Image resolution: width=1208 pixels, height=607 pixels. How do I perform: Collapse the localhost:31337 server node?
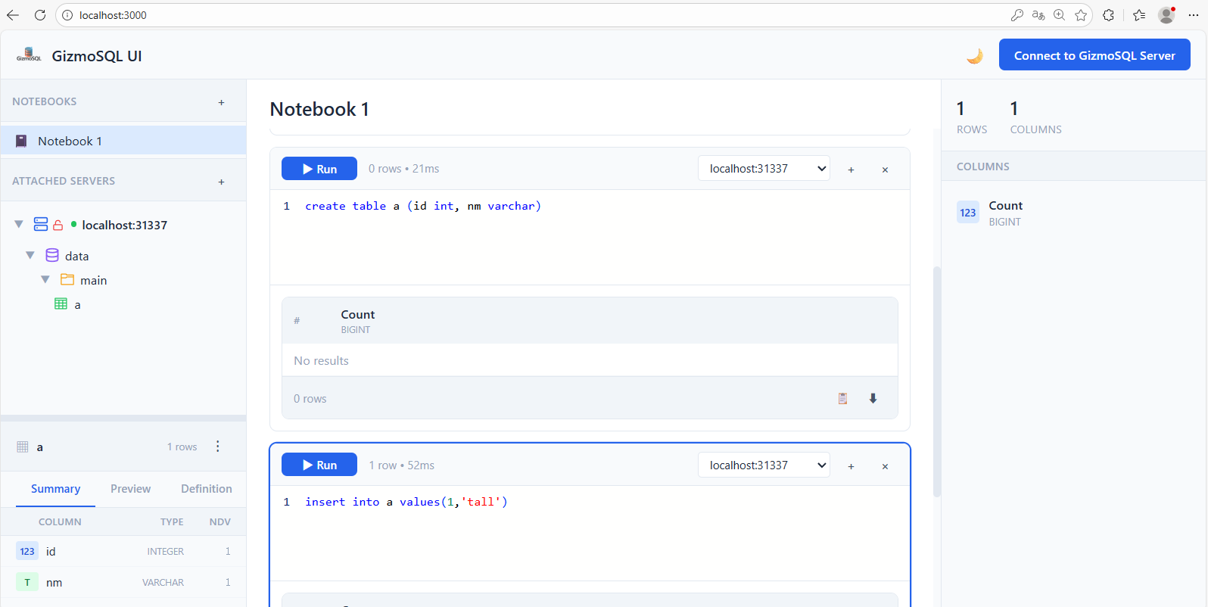(19, 224)
